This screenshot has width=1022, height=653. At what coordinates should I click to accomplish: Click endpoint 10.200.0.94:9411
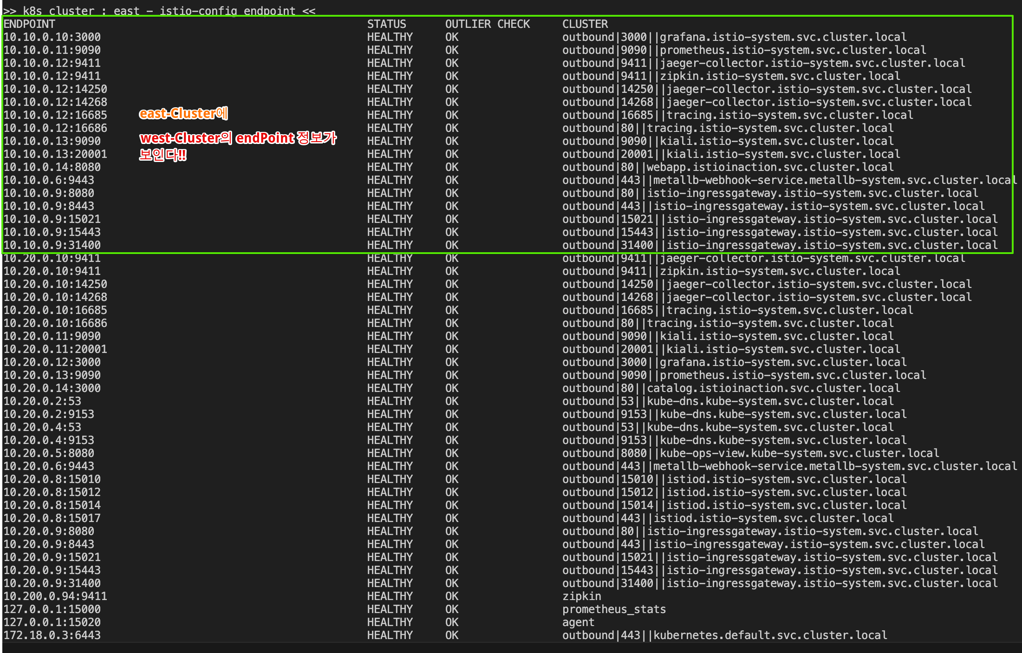coord(55,596)
